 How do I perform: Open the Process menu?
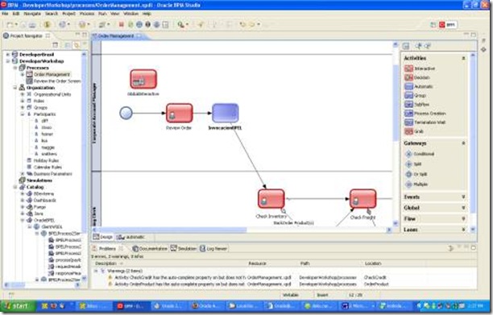(x=87, y=14)
